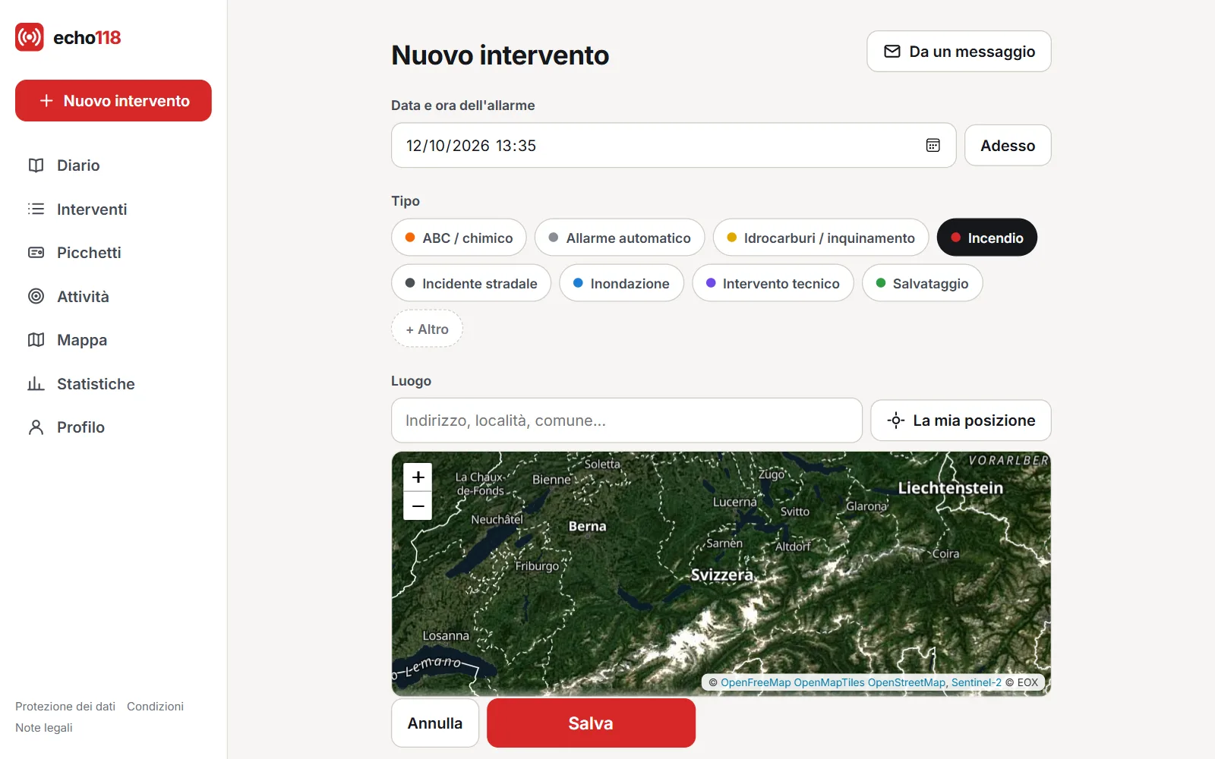Click the Statistiche bar chart icon
This screenshot has height=759, width=1215.
pyautogui.click(x=36, y=383)
